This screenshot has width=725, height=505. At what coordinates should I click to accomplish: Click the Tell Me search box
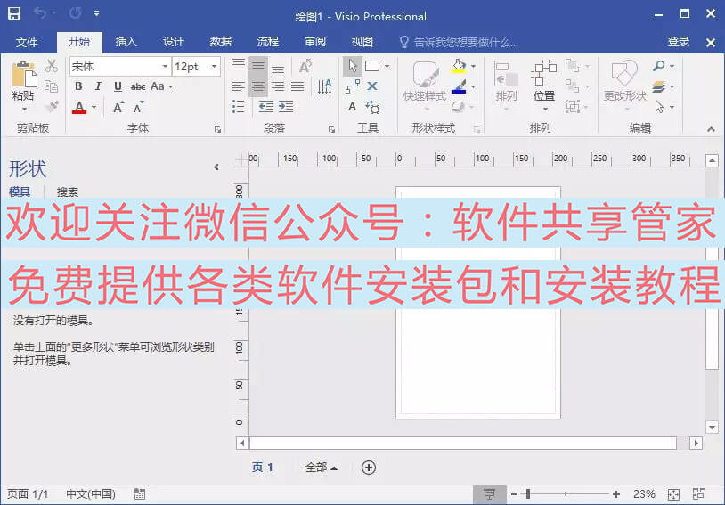[459, 43]
